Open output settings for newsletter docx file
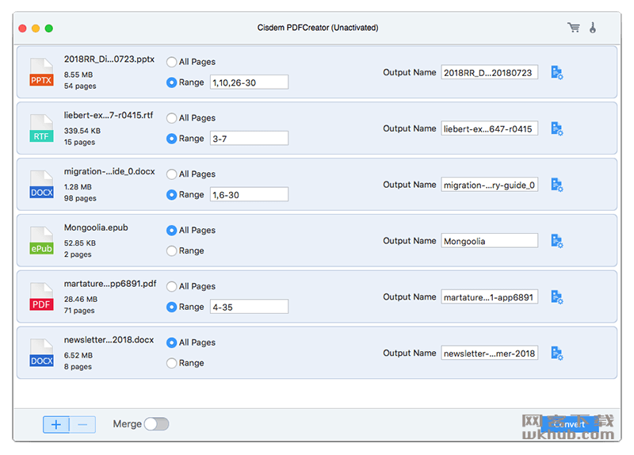634x455 pixels. tap(557, 354)
